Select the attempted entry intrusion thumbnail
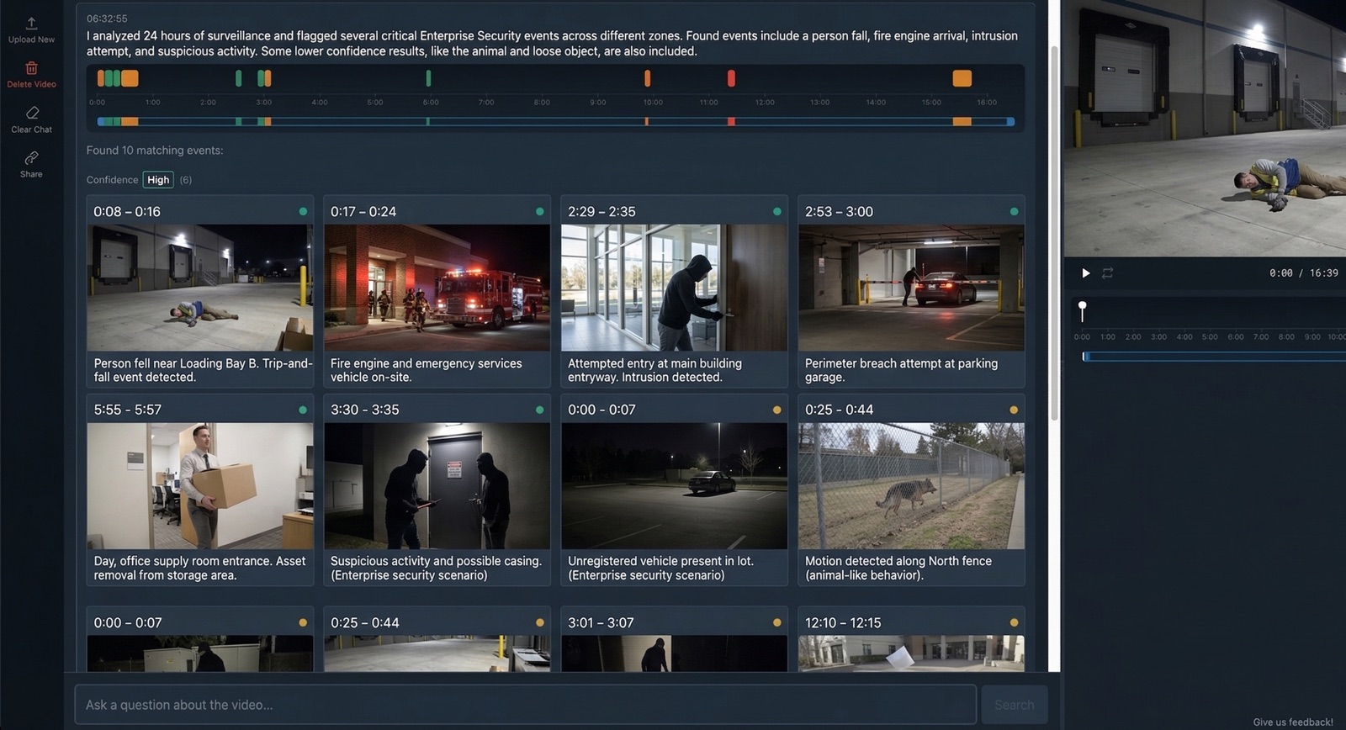 [674, 287]
